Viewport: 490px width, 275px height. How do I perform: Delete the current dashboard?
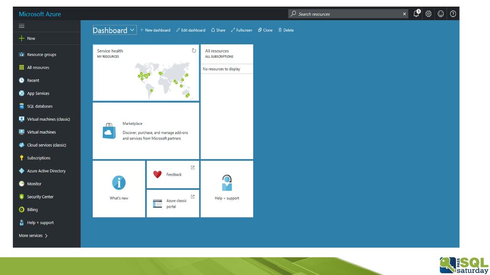click(286, 30)
